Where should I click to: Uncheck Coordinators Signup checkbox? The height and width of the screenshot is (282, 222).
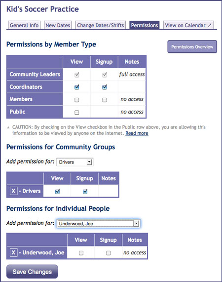coord(105,87)
